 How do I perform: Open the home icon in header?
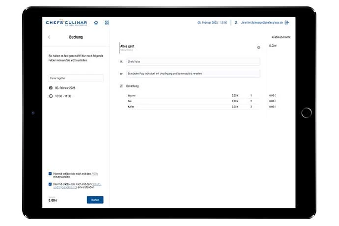(x=96, y=23)
